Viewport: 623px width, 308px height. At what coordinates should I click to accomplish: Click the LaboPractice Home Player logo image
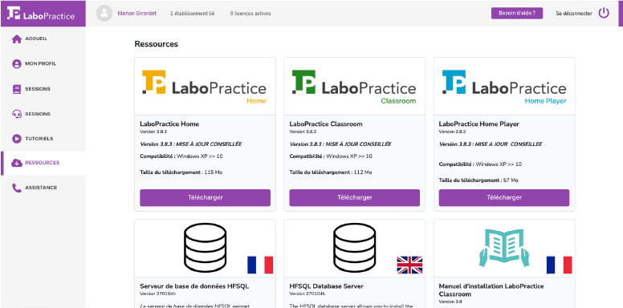pyautogui.click(x=504, y=87)
